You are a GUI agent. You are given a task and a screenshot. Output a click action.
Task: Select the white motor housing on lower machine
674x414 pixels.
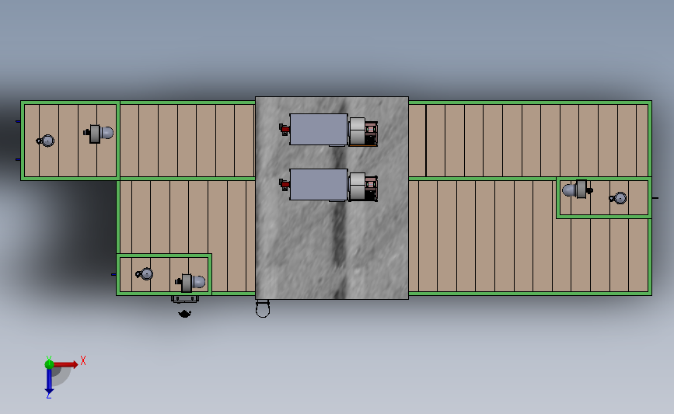357,186
